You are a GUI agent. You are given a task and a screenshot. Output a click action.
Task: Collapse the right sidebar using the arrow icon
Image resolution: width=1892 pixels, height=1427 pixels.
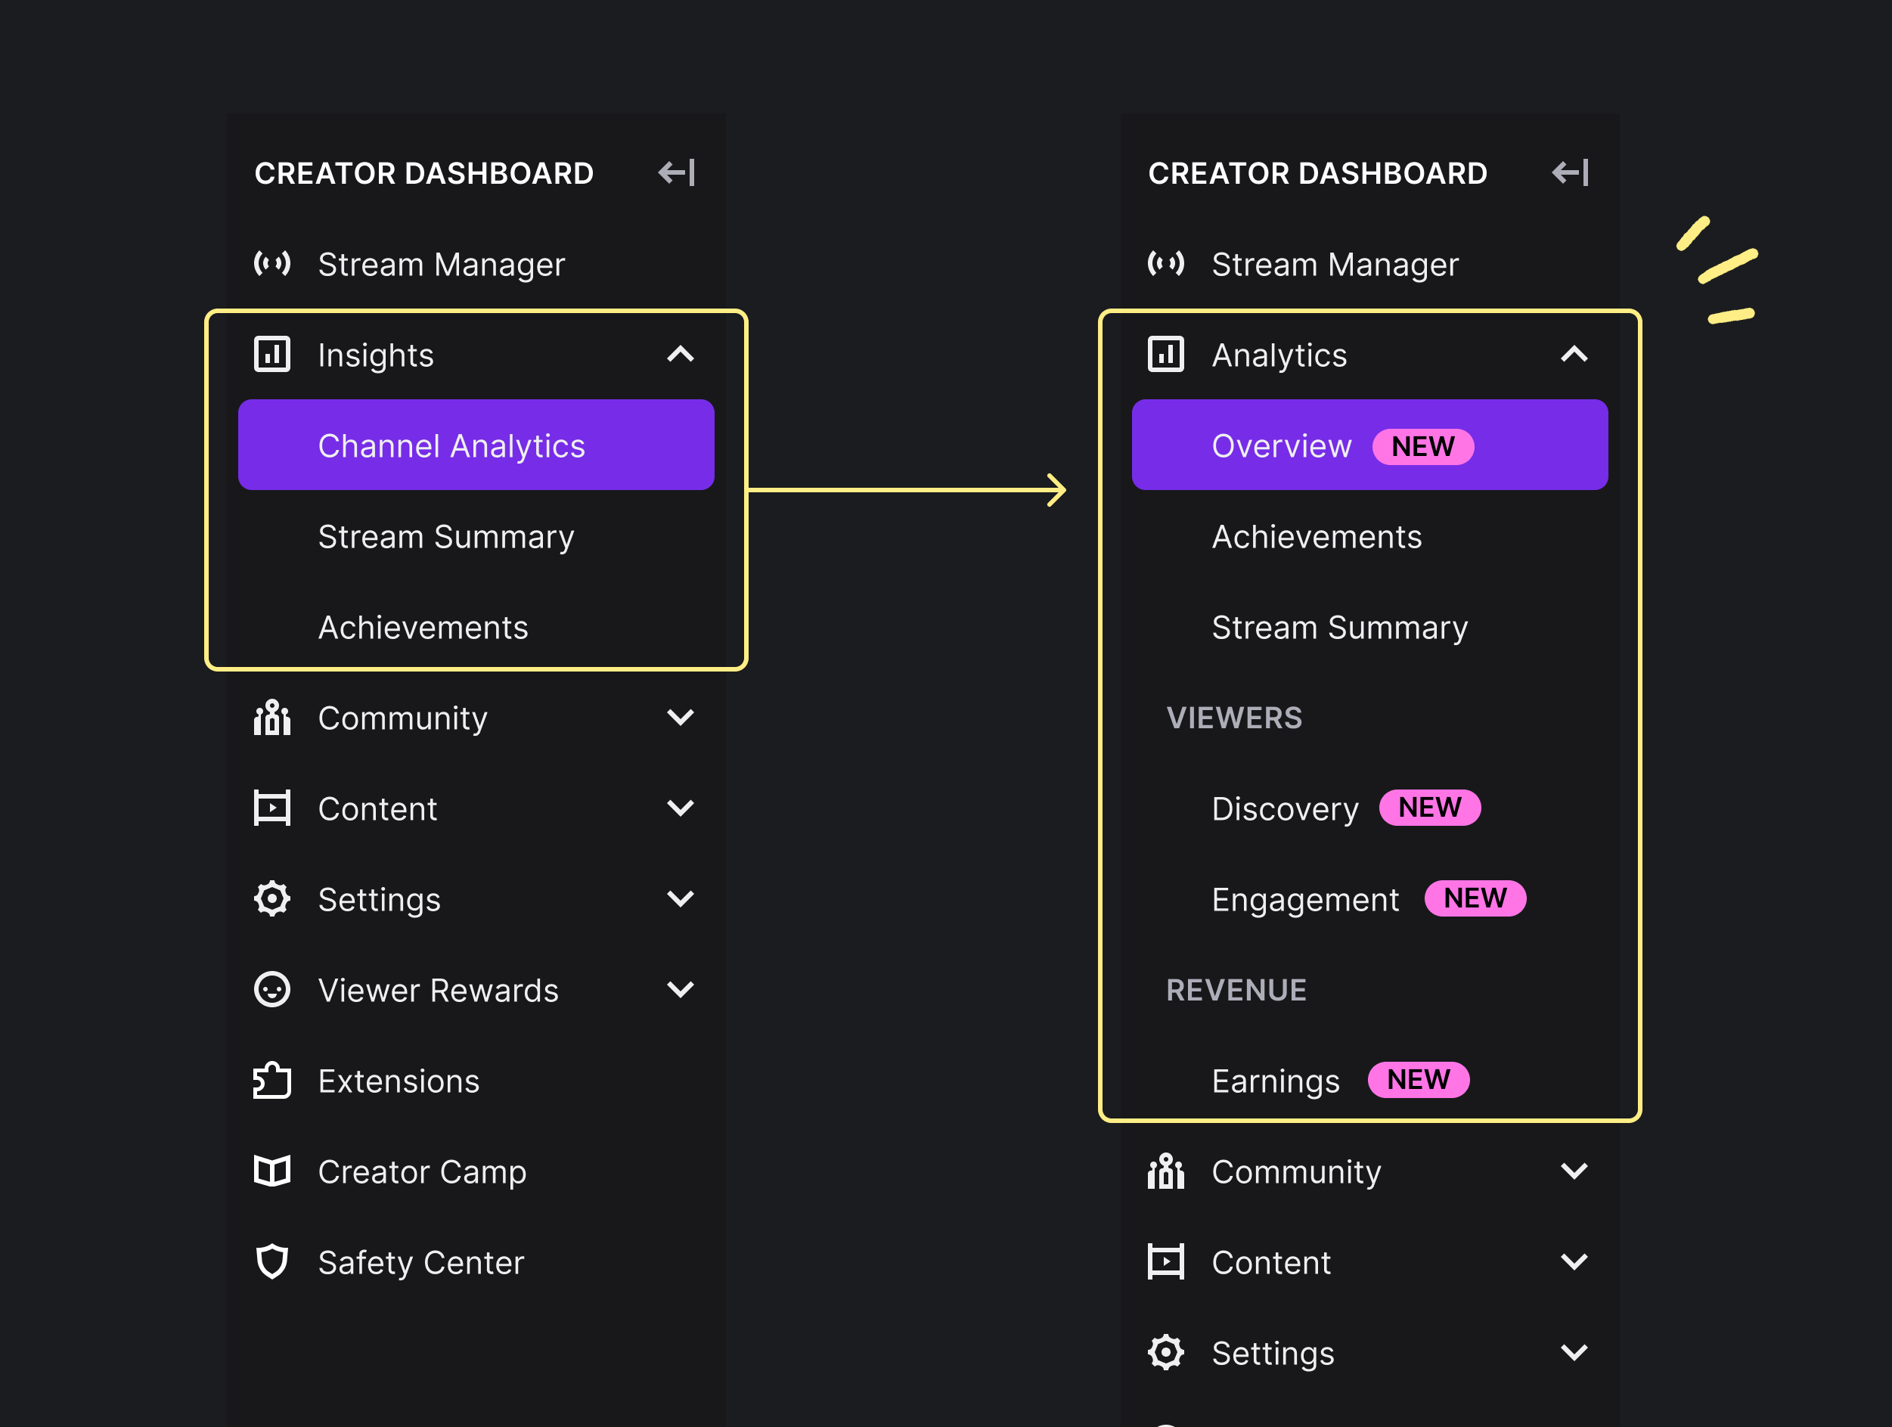pyautogui.click(x=1571, y=173)
